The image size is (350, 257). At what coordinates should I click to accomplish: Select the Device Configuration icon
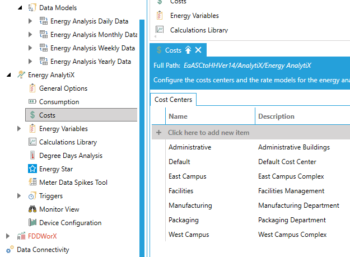[x=32, y=223]
